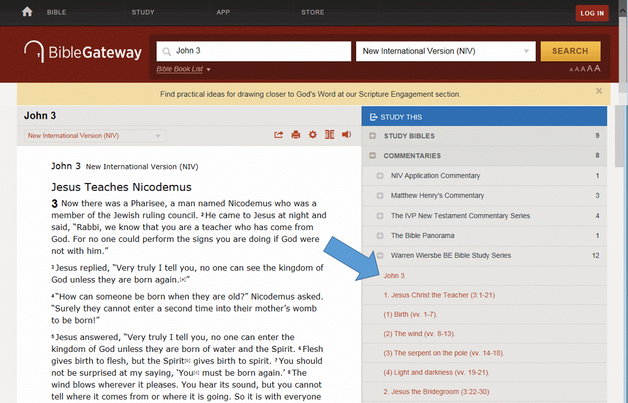Click footnote marker after "born again."

click(183, 280)
